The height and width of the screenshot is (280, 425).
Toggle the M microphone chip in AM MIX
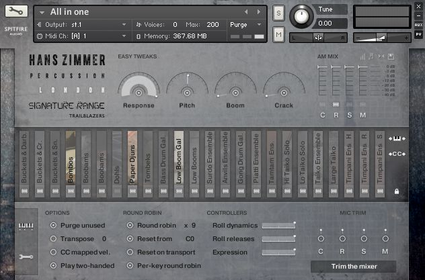[x=362, y=105]
